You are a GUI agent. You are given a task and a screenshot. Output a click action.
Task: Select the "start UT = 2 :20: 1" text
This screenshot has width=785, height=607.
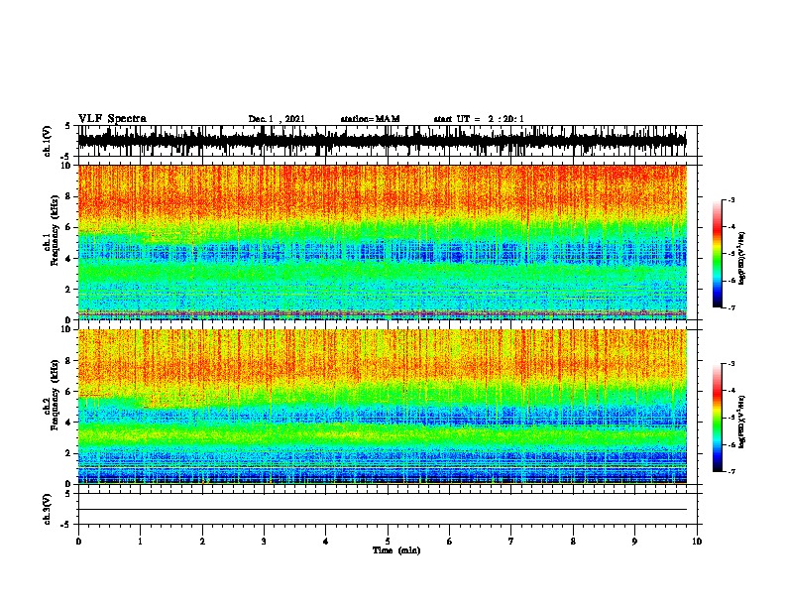coord(479,119)
